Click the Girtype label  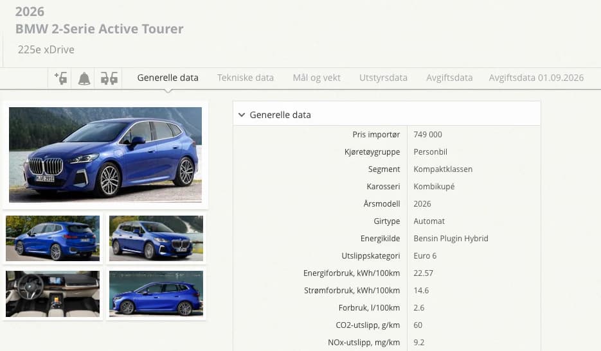[387, 221]
